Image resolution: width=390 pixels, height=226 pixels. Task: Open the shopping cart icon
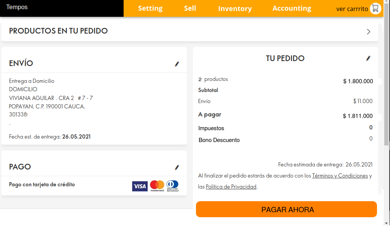tap(375, 8)
